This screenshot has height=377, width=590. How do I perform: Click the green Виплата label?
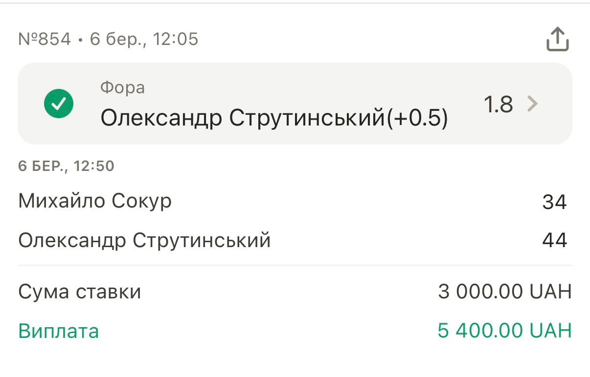click(x=59, y=331)
